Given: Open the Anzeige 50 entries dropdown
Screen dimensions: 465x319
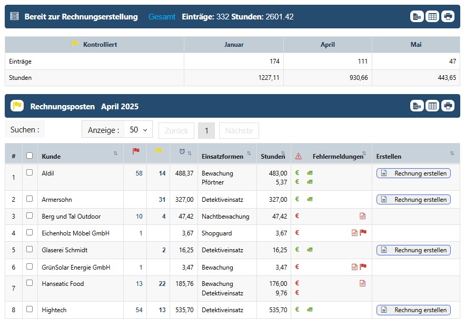Looking at the screenshot, I should tap(138, 130).
